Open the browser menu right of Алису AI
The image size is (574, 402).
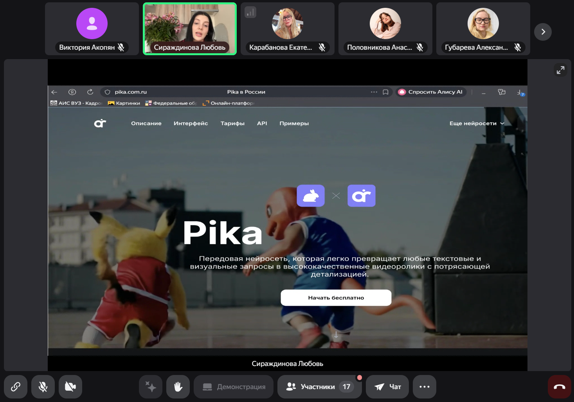tap(484, 93)
